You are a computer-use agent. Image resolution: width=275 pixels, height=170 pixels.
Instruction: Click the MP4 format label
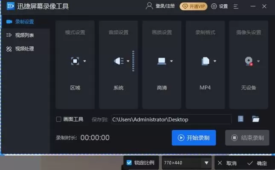(205, 88)
